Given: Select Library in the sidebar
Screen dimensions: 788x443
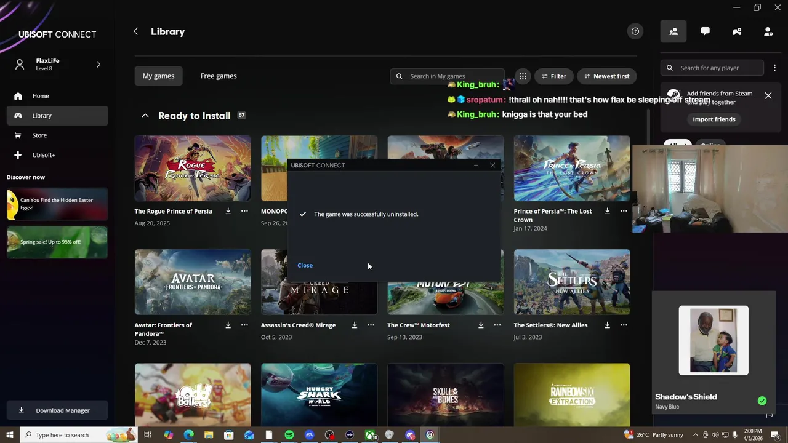Looking at the screenshot, I should (57, 116).
